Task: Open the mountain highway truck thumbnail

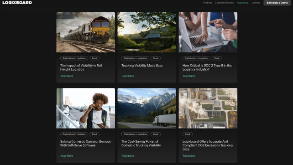Action: click(146, 108)
